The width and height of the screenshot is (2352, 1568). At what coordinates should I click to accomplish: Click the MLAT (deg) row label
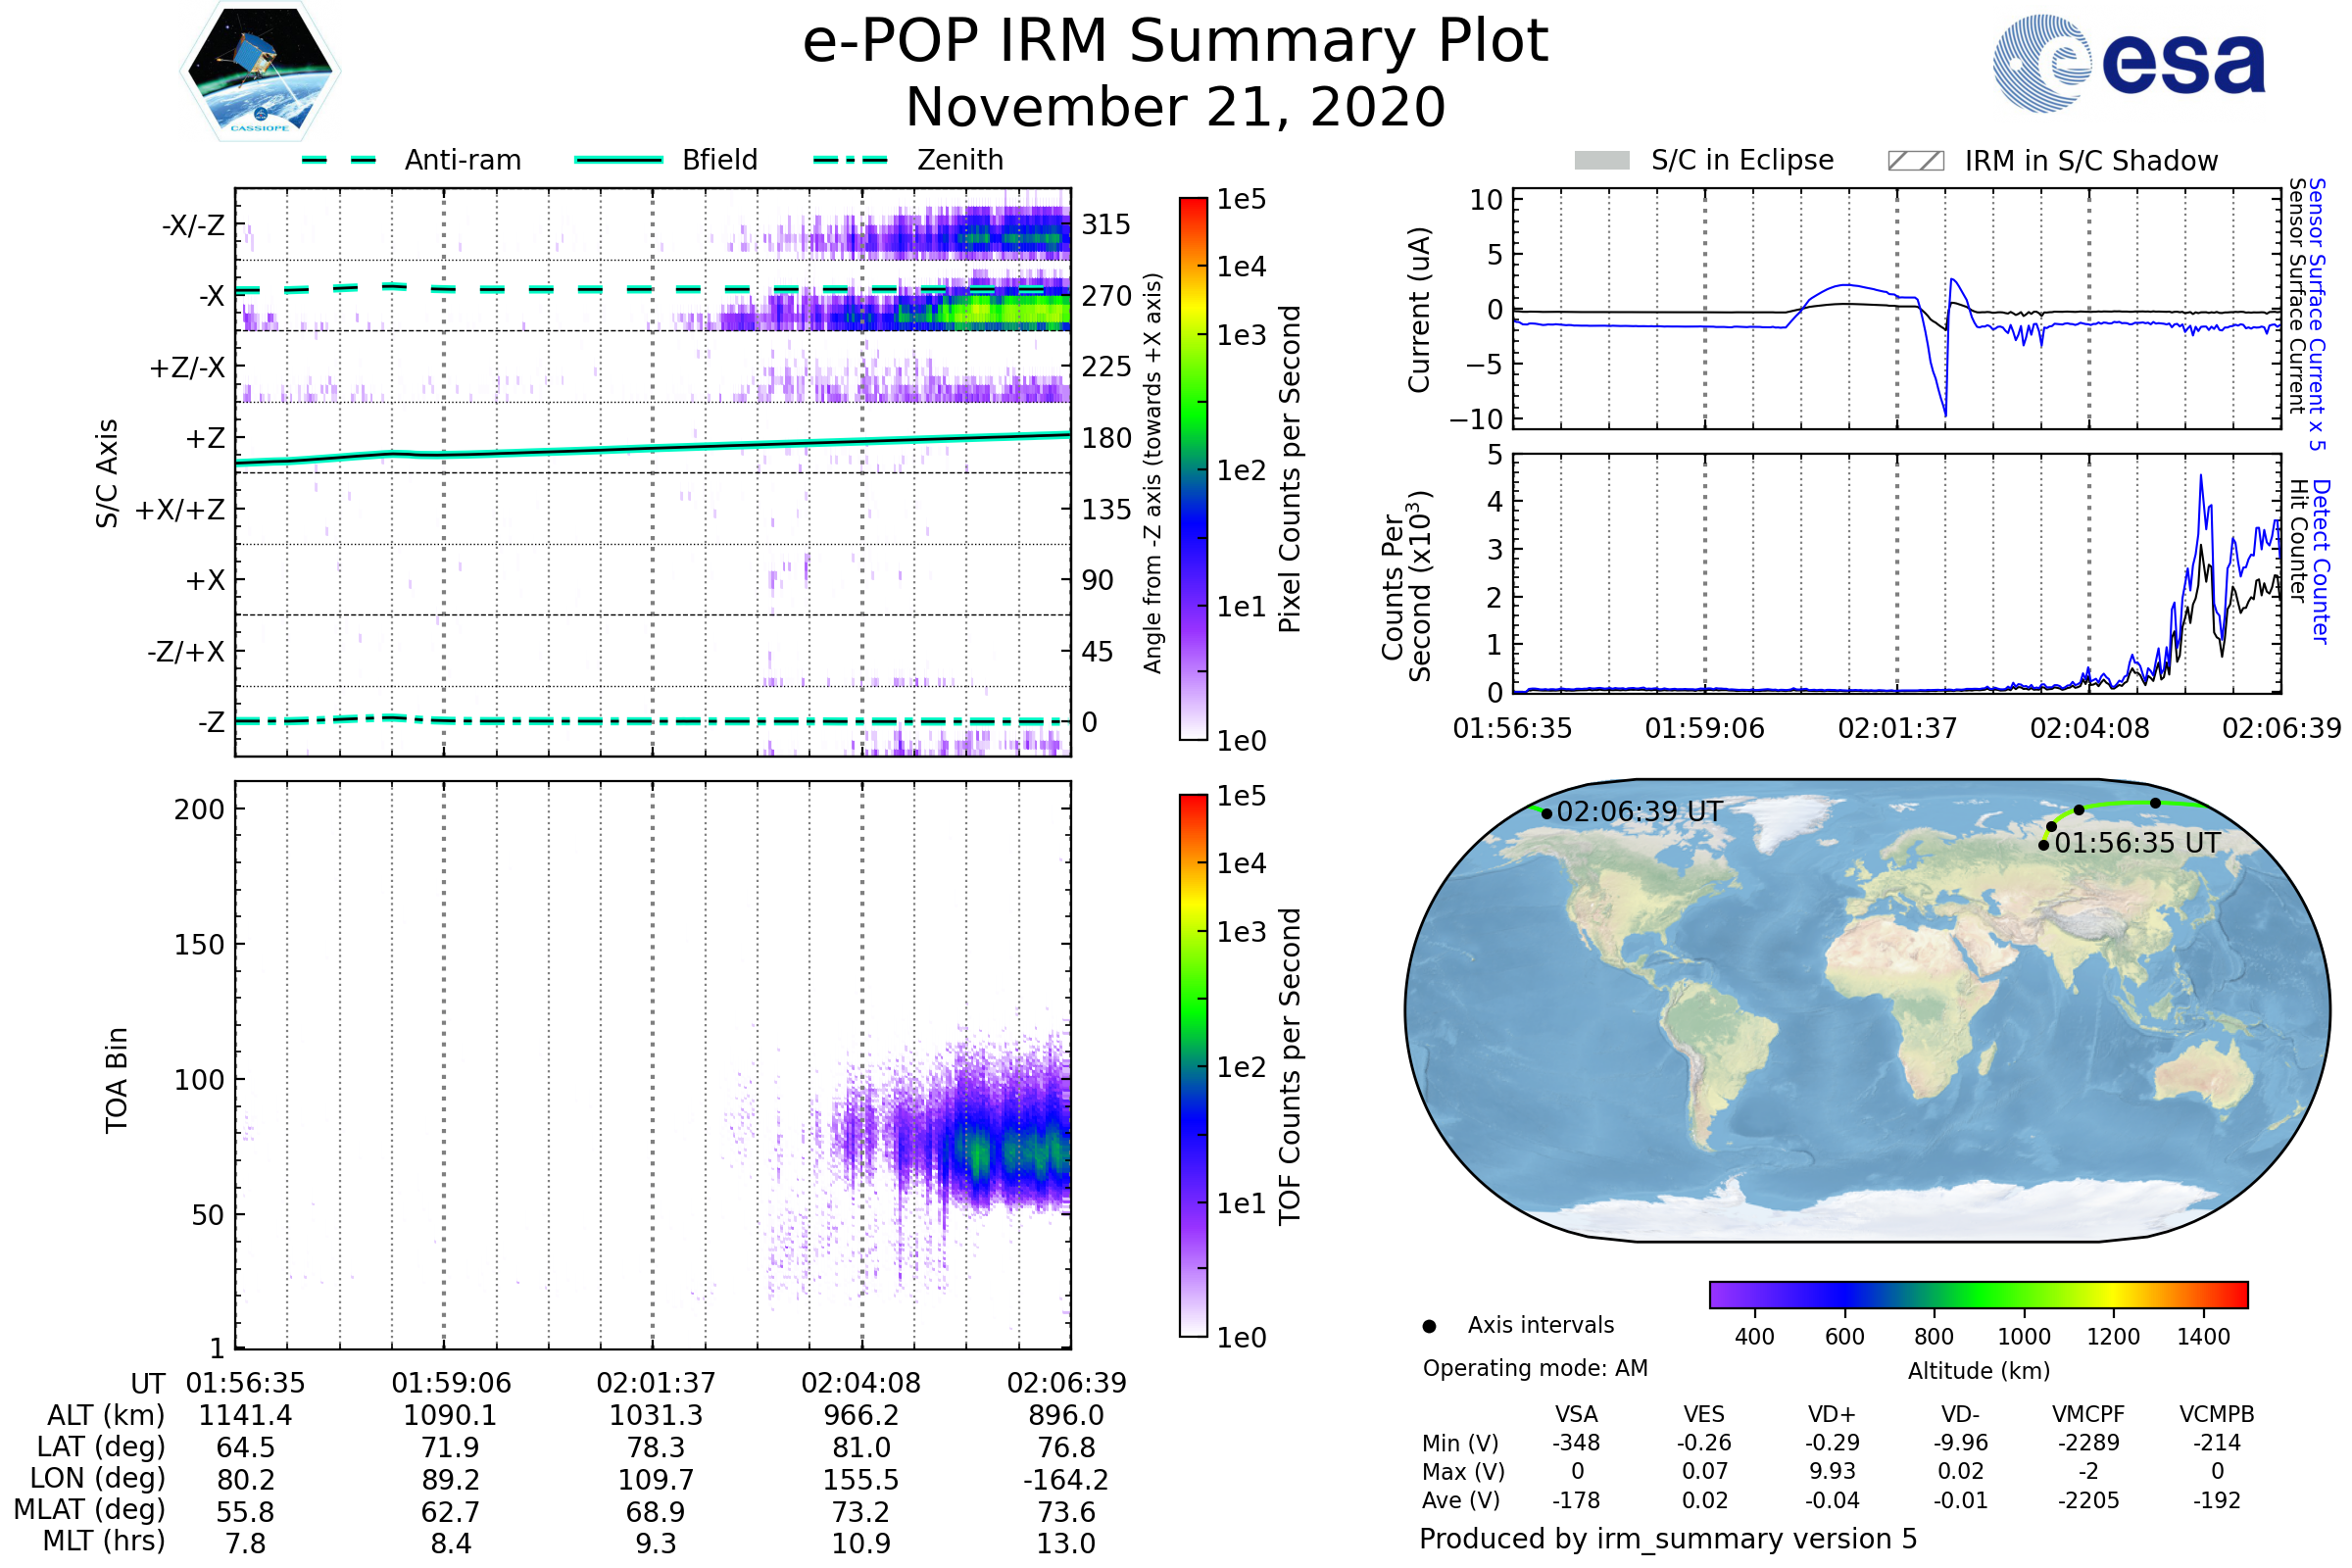90,1509
